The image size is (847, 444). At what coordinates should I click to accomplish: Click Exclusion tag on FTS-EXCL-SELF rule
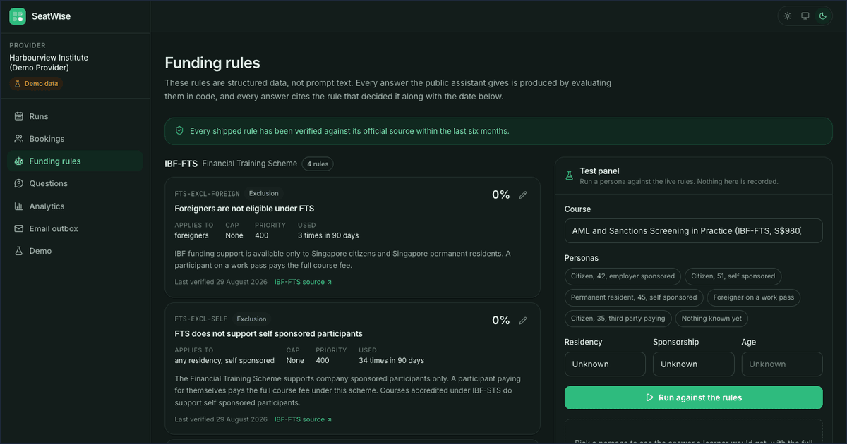click(251, 319)
